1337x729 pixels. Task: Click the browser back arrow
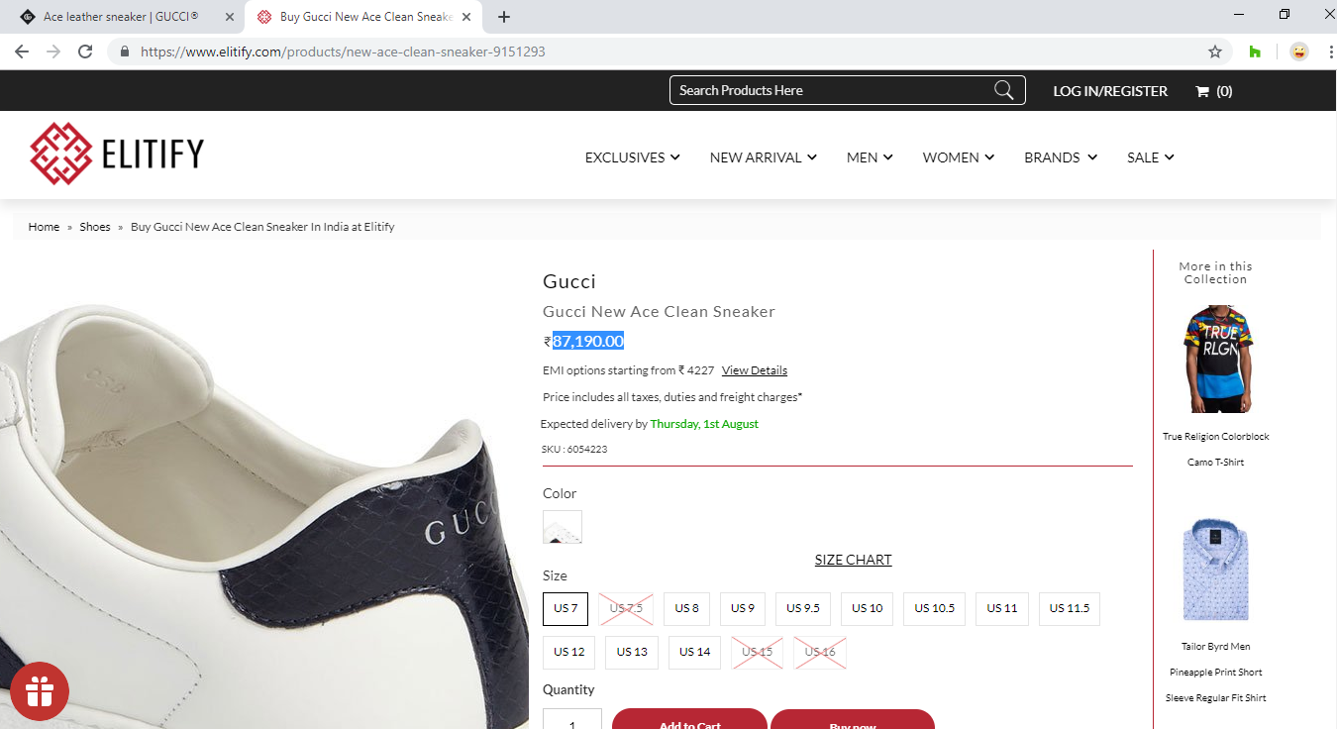click(x=22, y=52)
